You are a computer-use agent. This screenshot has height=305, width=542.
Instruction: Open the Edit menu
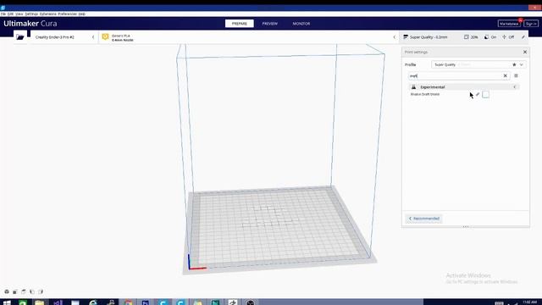click(x=10, y=14)
